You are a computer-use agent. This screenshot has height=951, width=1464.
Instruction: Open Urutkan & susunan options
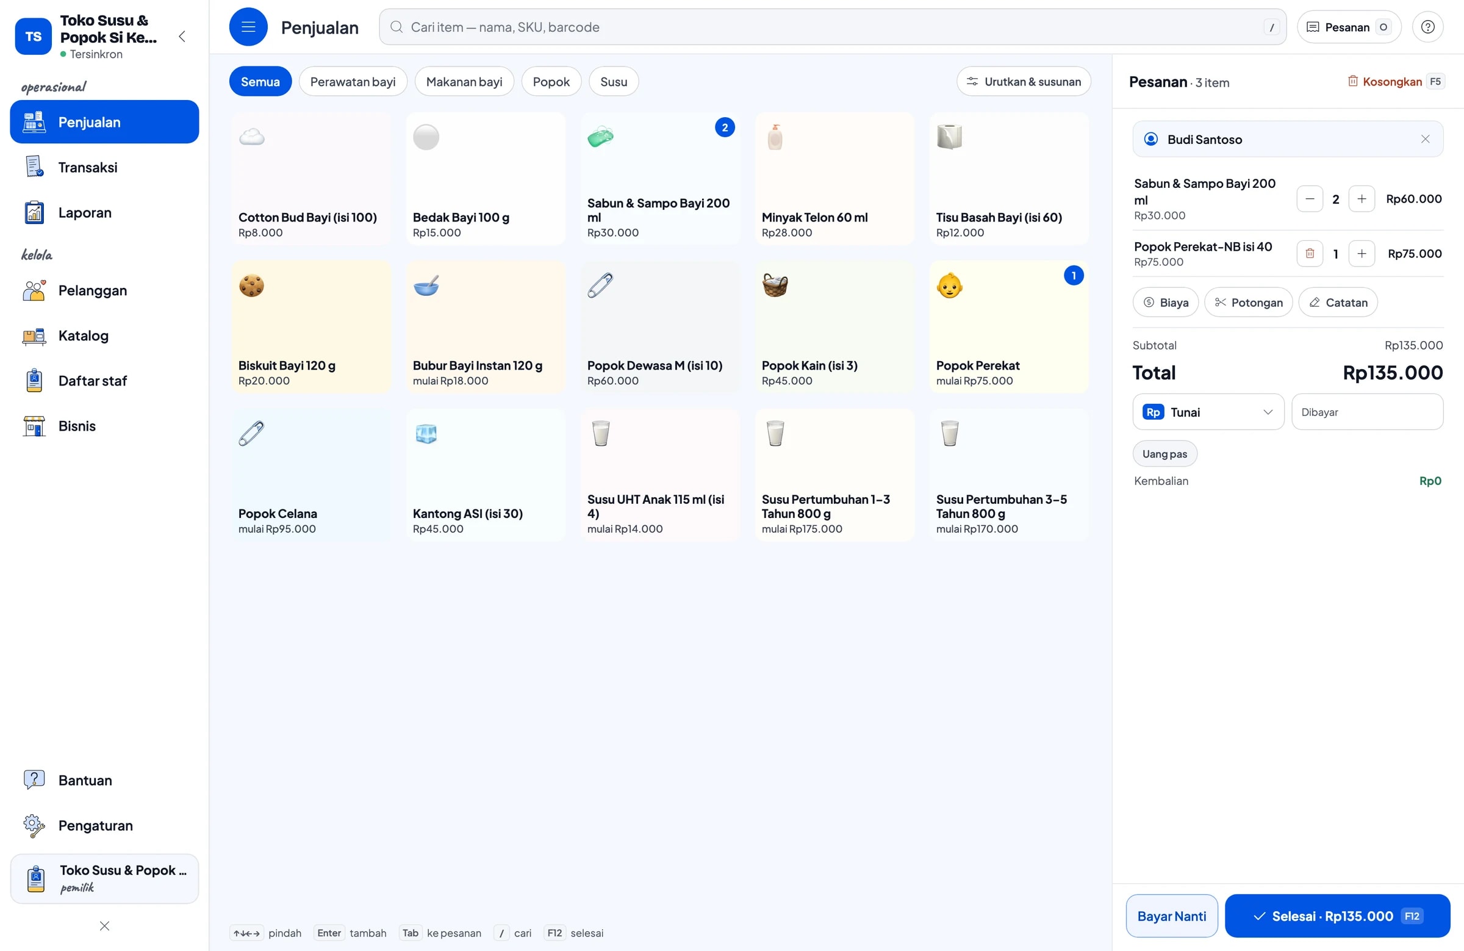[x=1023, y=81]
